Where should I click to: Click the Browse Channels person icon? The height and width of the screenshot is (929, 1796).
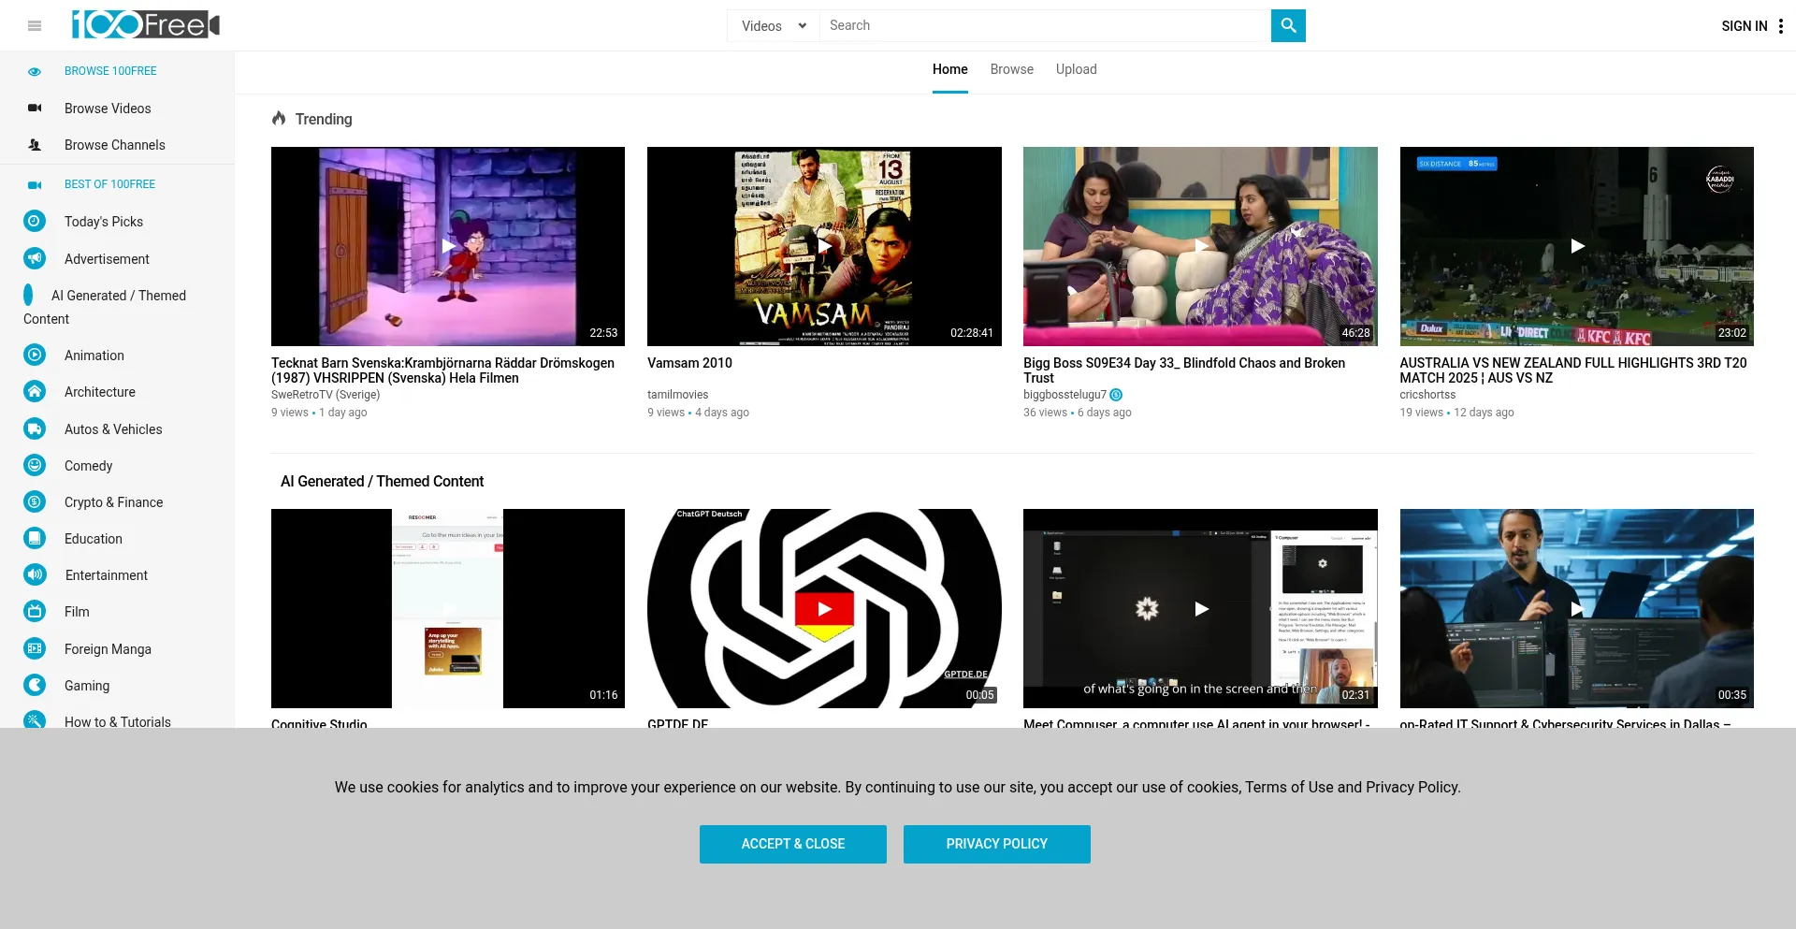(x=35, y=145)
